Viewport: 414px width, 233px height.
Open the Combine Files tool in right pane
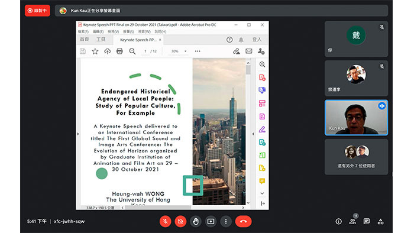point(262,90)
